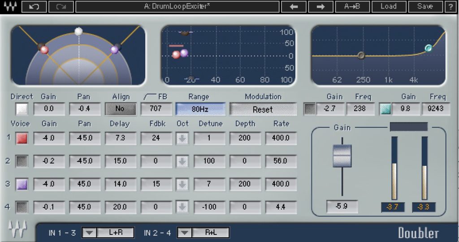Click the L+R routing value field
This screenshot has width=459, height=242.
click(115, 233)
